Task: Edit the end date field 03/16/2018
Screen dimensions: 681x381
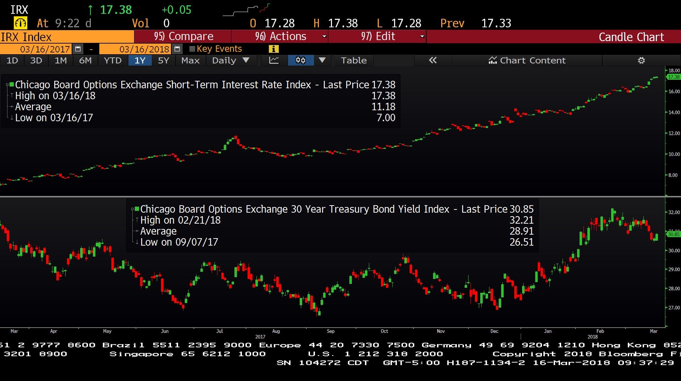Action: 135,49
